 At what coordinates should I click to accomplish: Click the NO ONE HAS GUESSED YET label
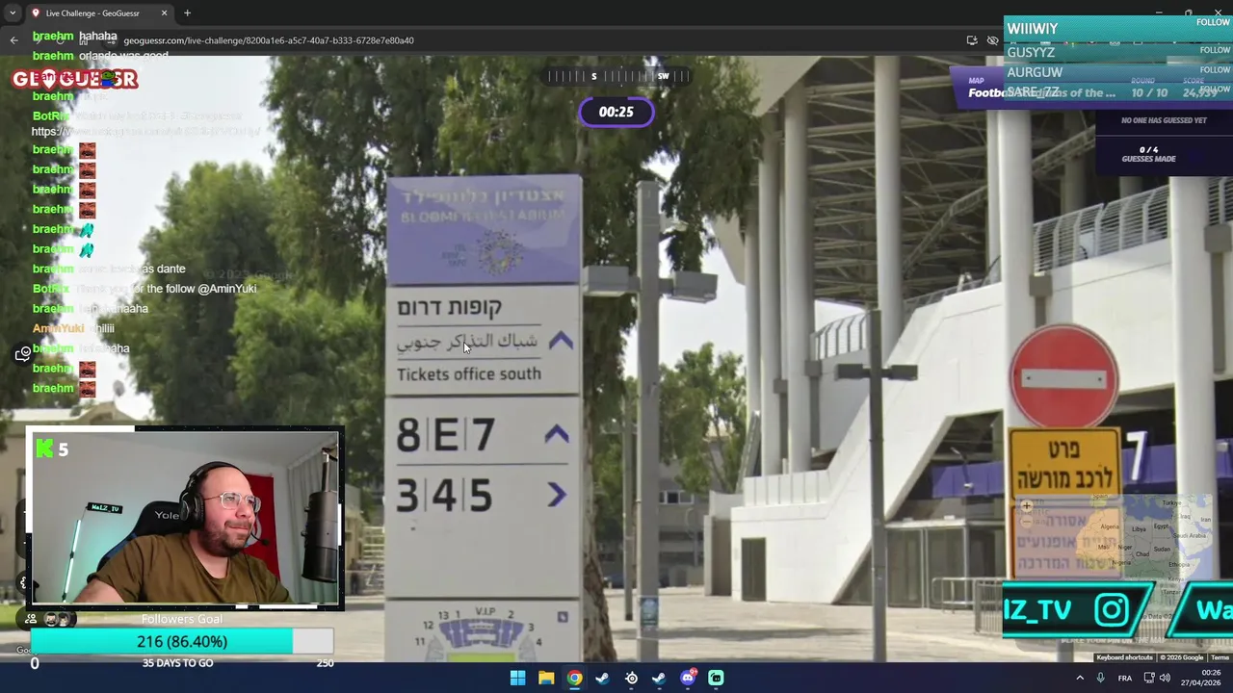tap(1164, 120)
